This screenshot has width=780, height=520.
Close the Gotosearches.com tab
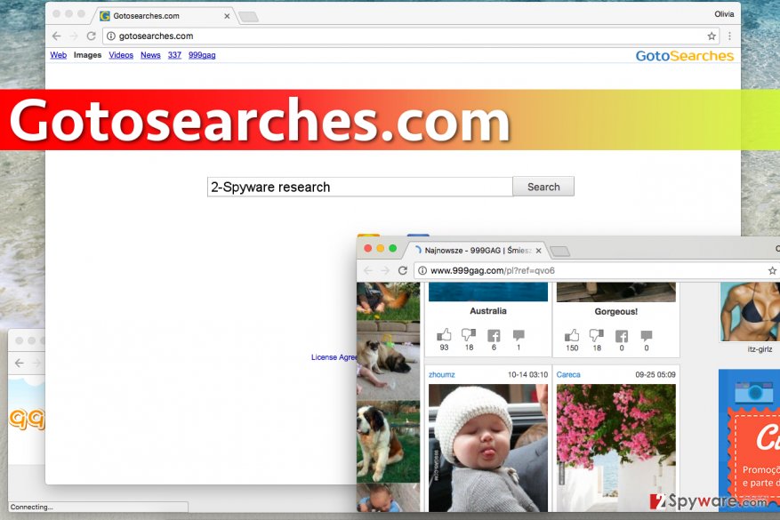(x=227, y=16)
